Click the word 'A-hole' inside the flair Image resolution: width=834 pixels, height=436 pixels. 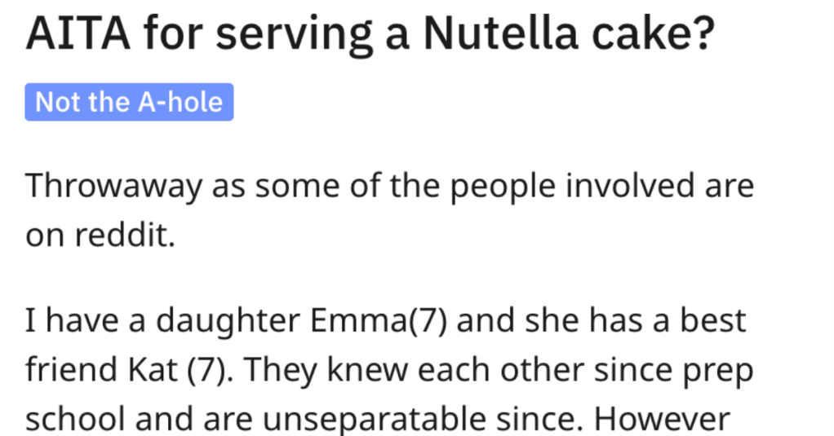point(180,102)
